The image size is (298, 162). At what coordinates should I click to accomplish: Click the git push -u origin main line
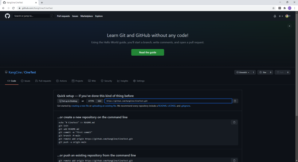click(72, 142)
